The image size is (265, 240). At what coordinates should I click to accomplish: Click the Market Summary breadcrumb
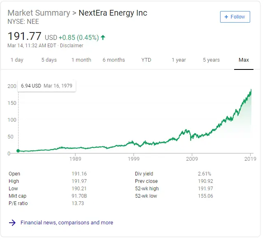click(39, 13)
